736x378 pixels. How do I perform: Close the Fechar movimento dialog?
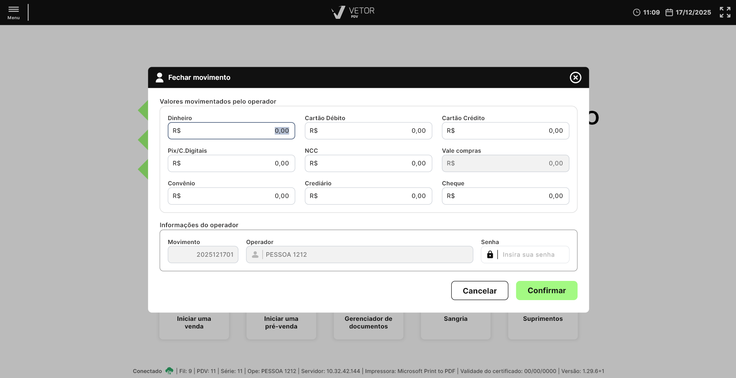(x=575, y=78)
